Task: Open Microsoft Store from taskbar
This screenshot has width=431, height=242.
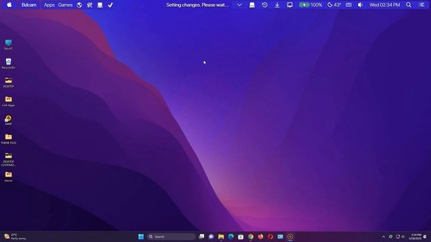Action: pyautogui.click(x=241, y=237)
